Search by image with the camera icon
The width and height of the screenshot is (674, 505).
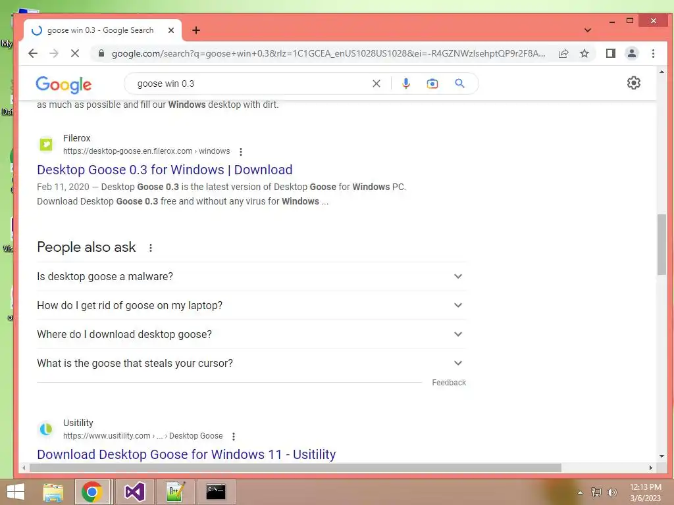point(432,84)
